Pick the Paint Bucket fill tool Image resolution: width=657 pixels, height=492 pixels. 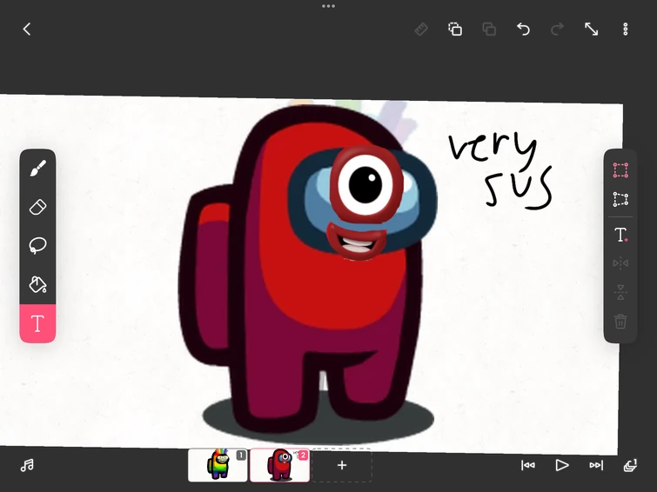pos(37,284)
